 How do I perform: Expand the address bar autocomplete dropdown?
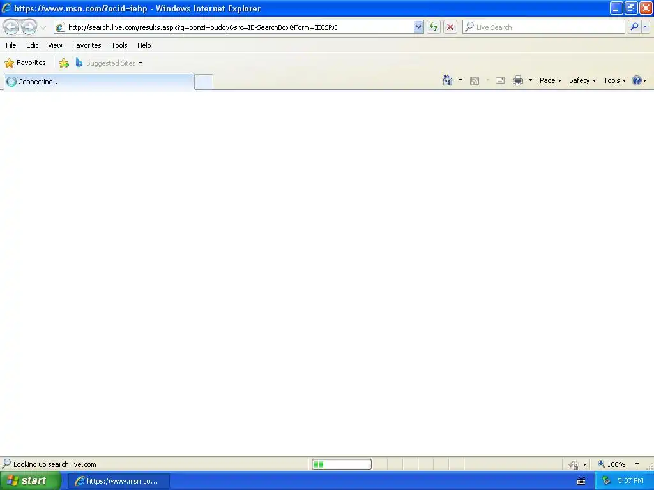click(418, 27)
